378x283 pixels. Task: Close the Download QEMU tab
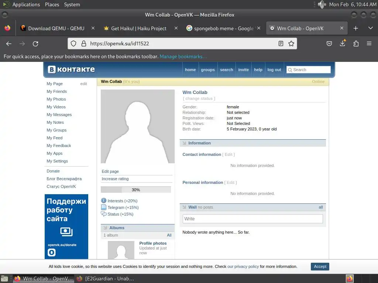[x=93, y=28]
